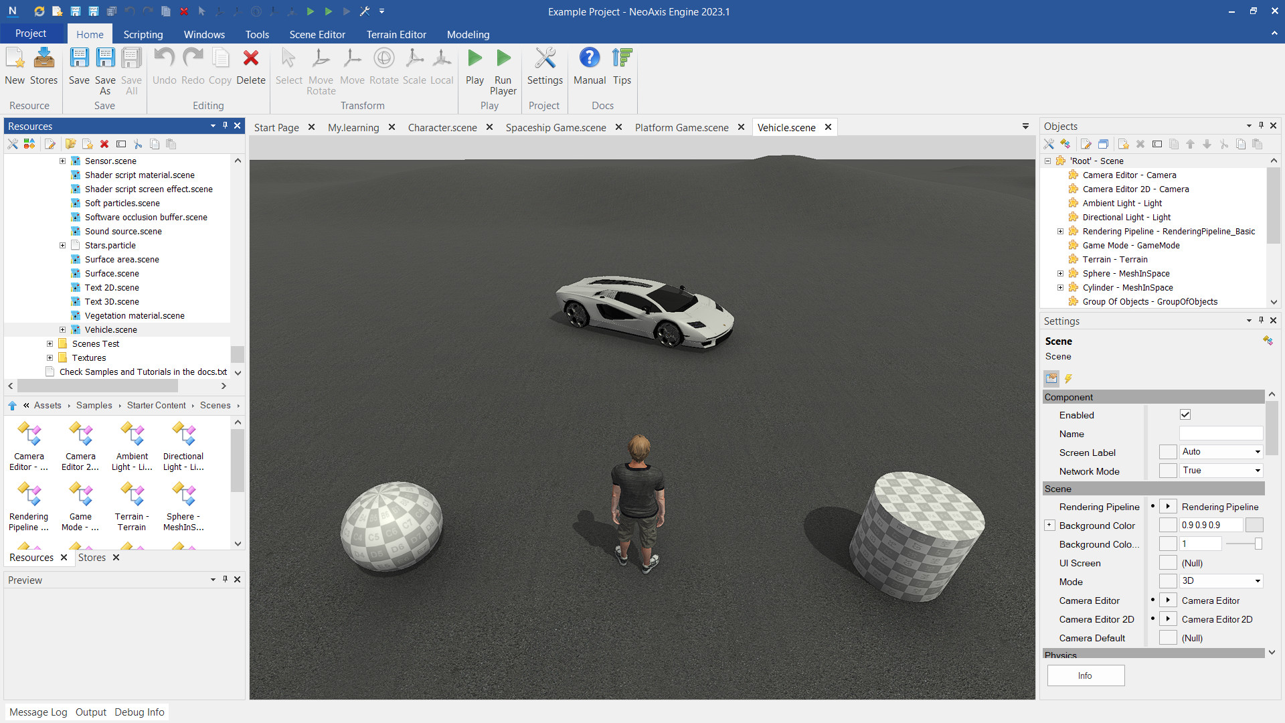Click the Tips icon in Docs group
The height and width of the screenshot is (723, 1285).
[622, 59]
